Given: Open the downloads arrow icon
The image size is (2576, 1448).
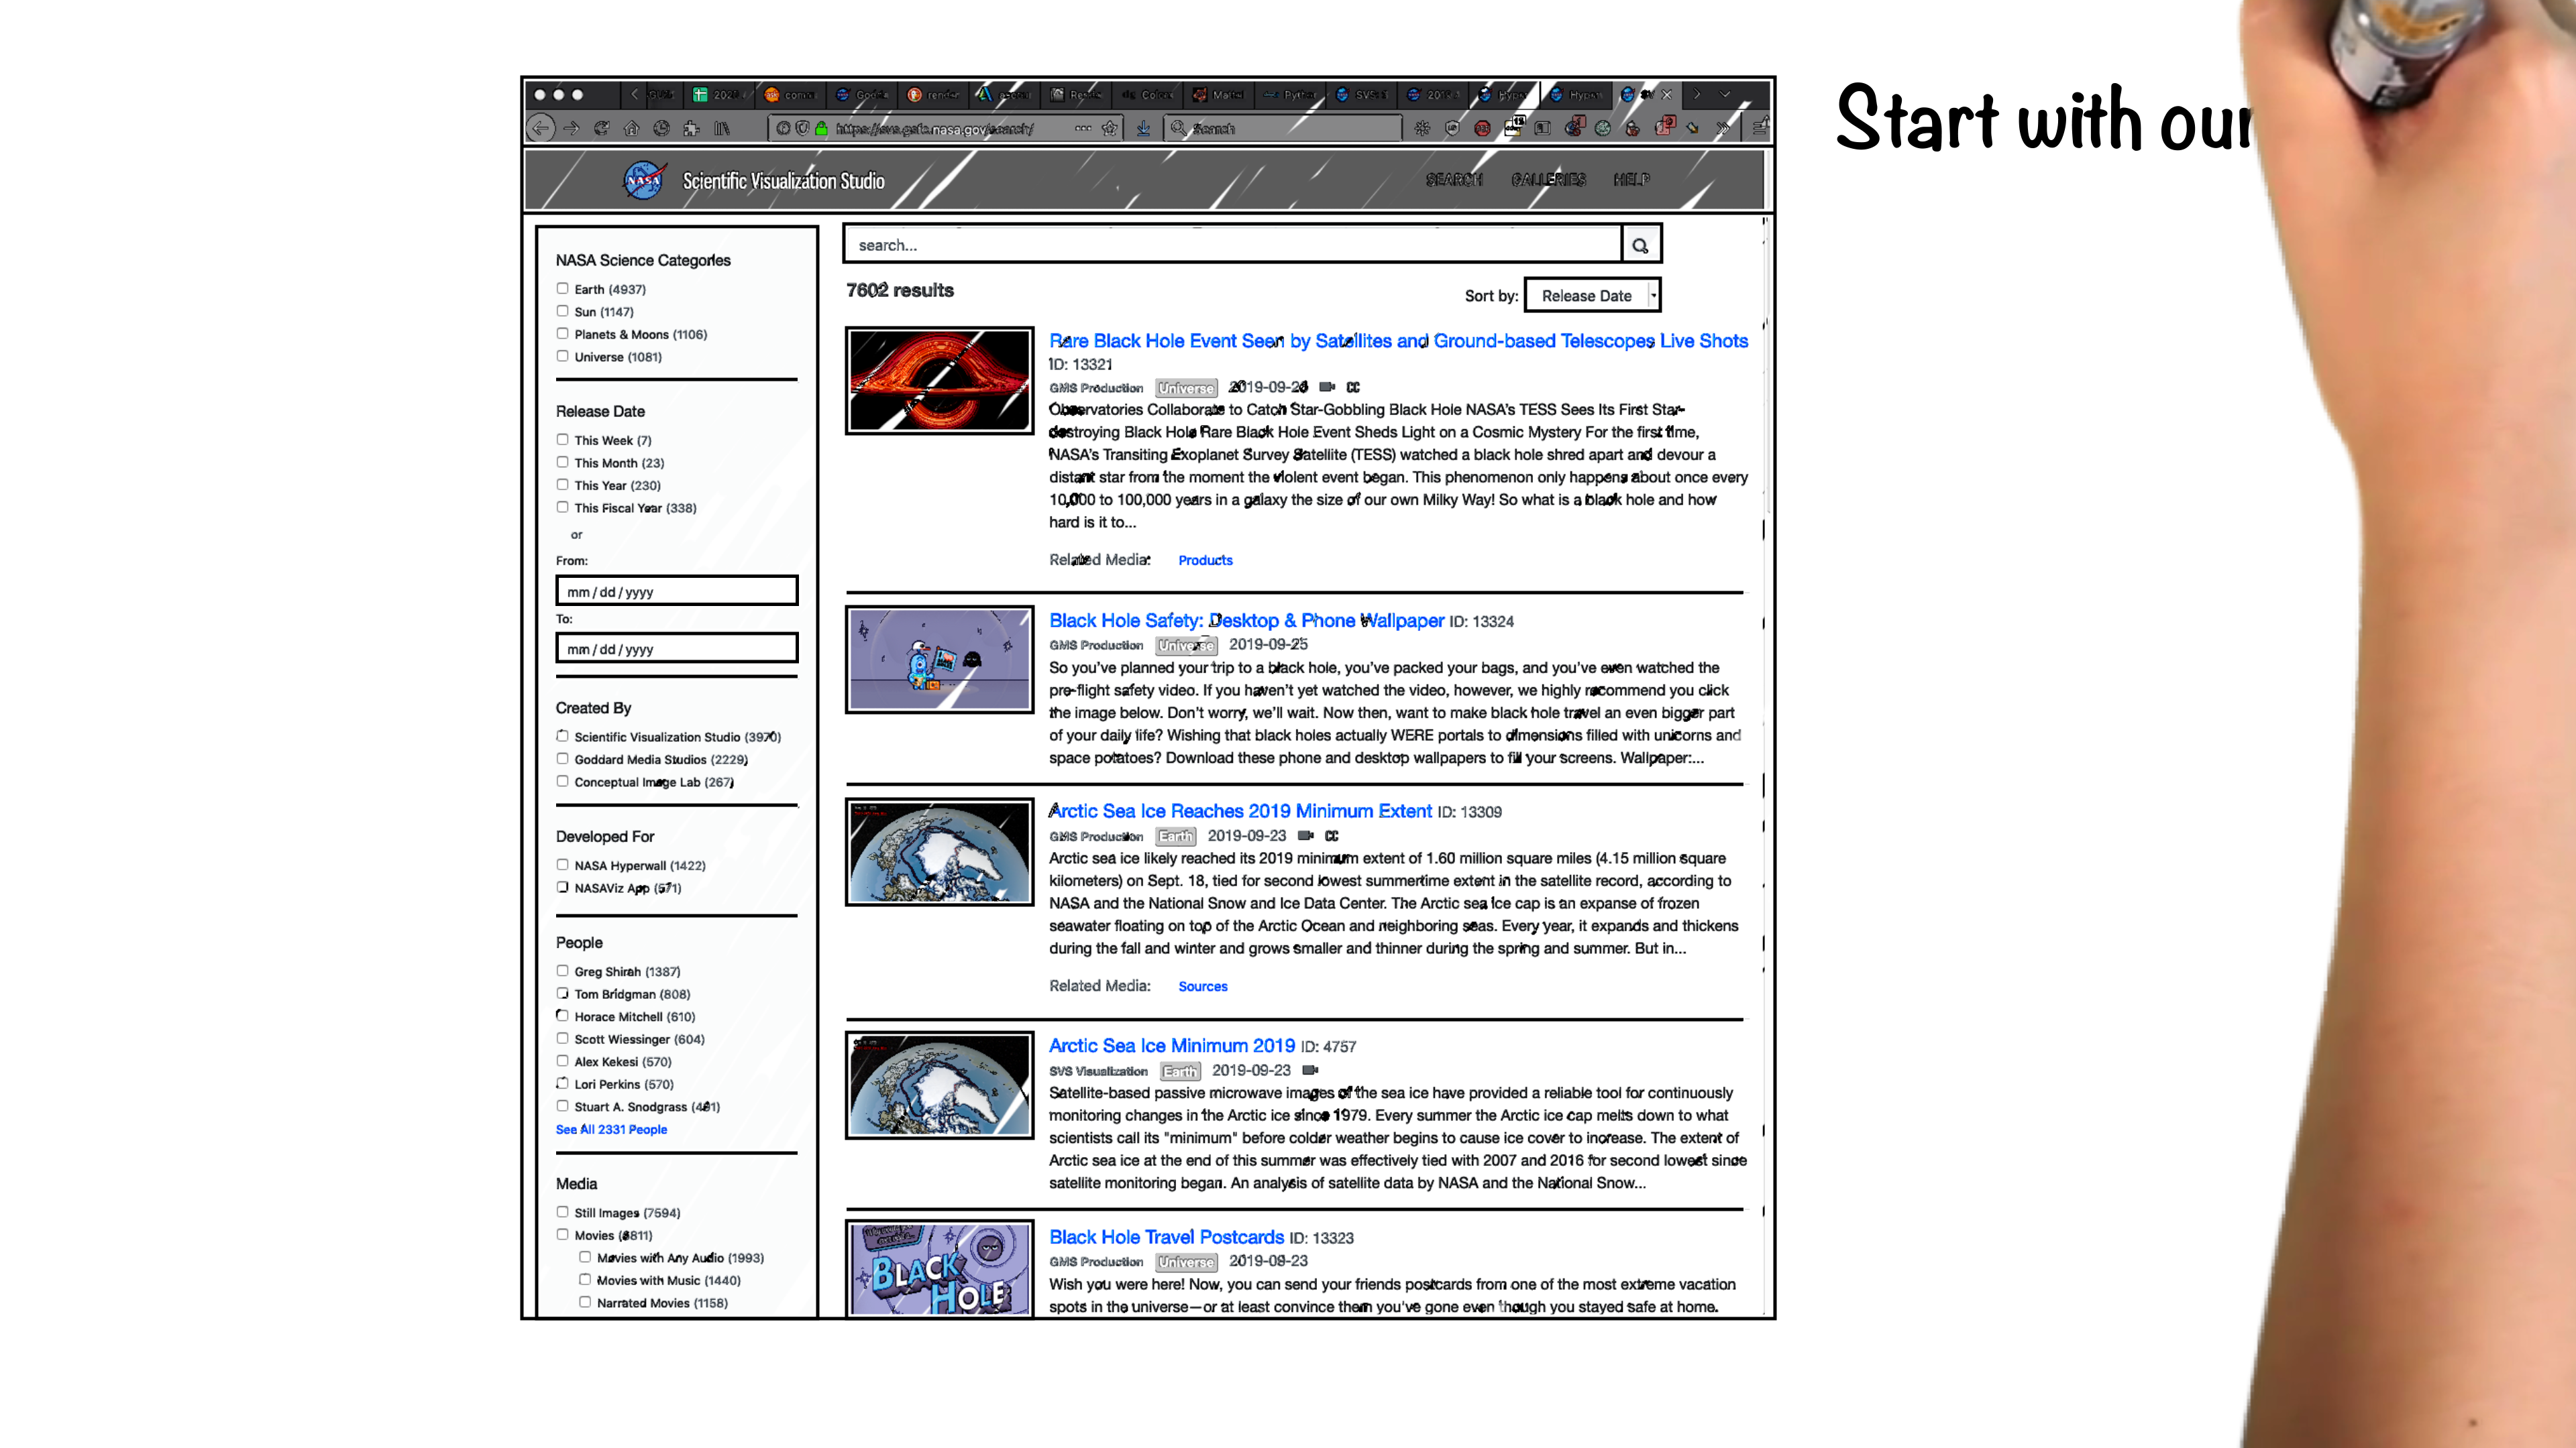Looking at the screenshot, I should [x=1143, y=128].
